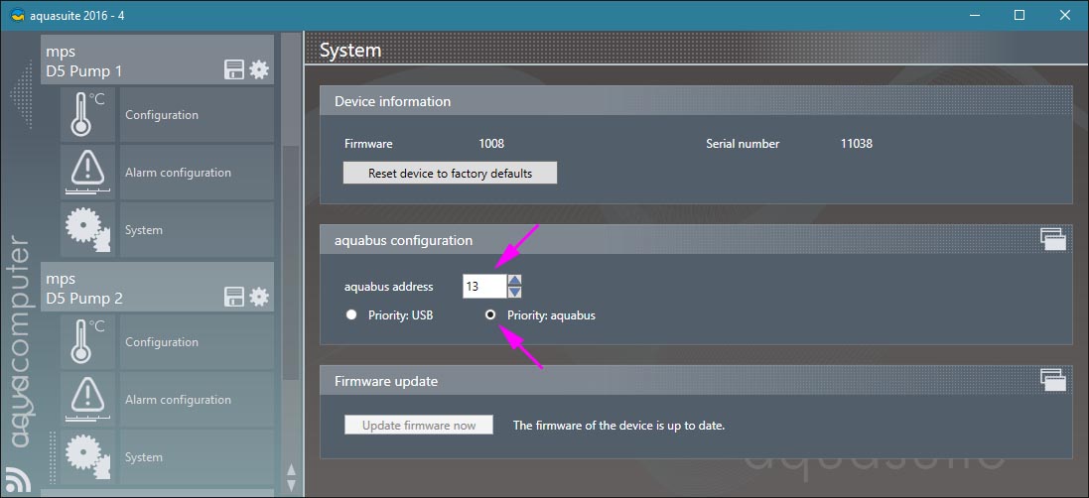The width and height of the screenshot is (1089, 498).
Task: Open the gear settings icon for D5 Pump 1
Action: (259, 69)
